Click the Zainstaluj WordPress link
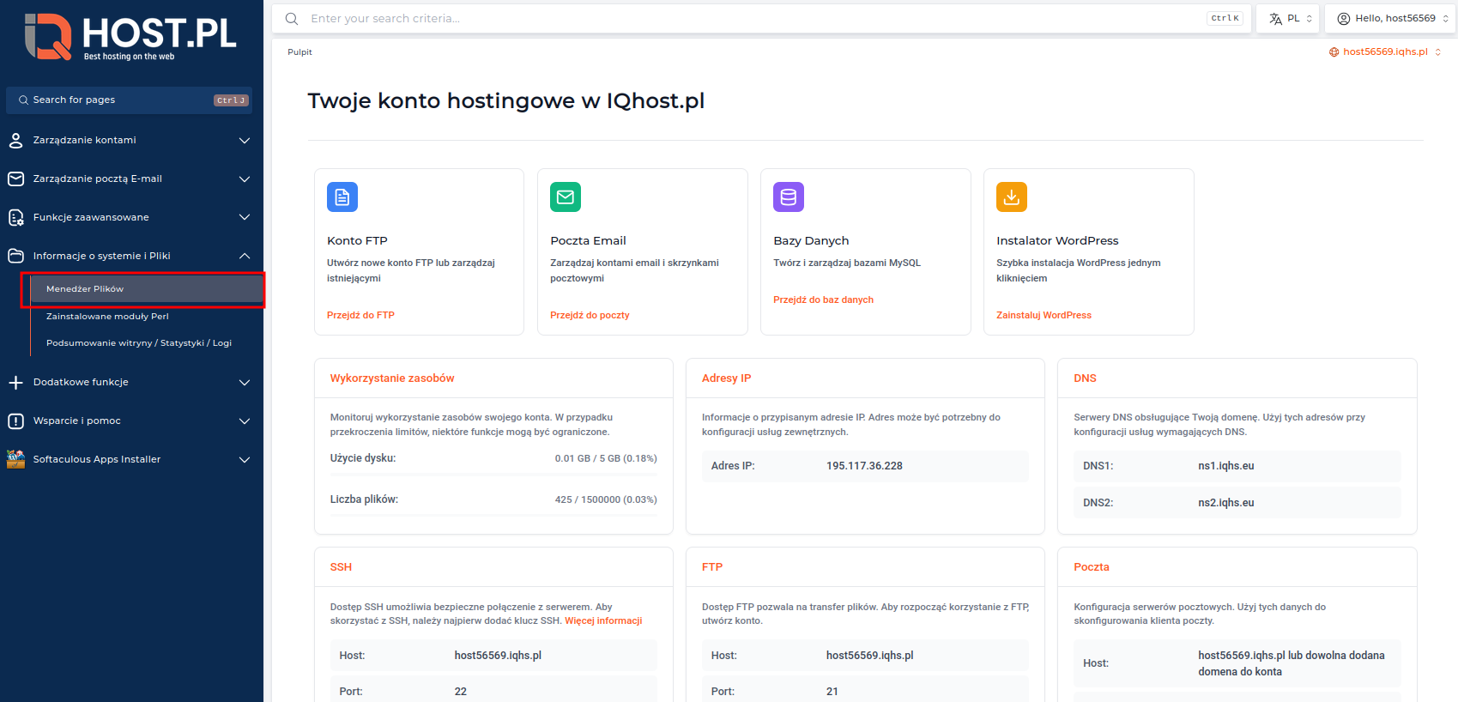Viewport: 1458px width, 702px height. coord(1044,316)
